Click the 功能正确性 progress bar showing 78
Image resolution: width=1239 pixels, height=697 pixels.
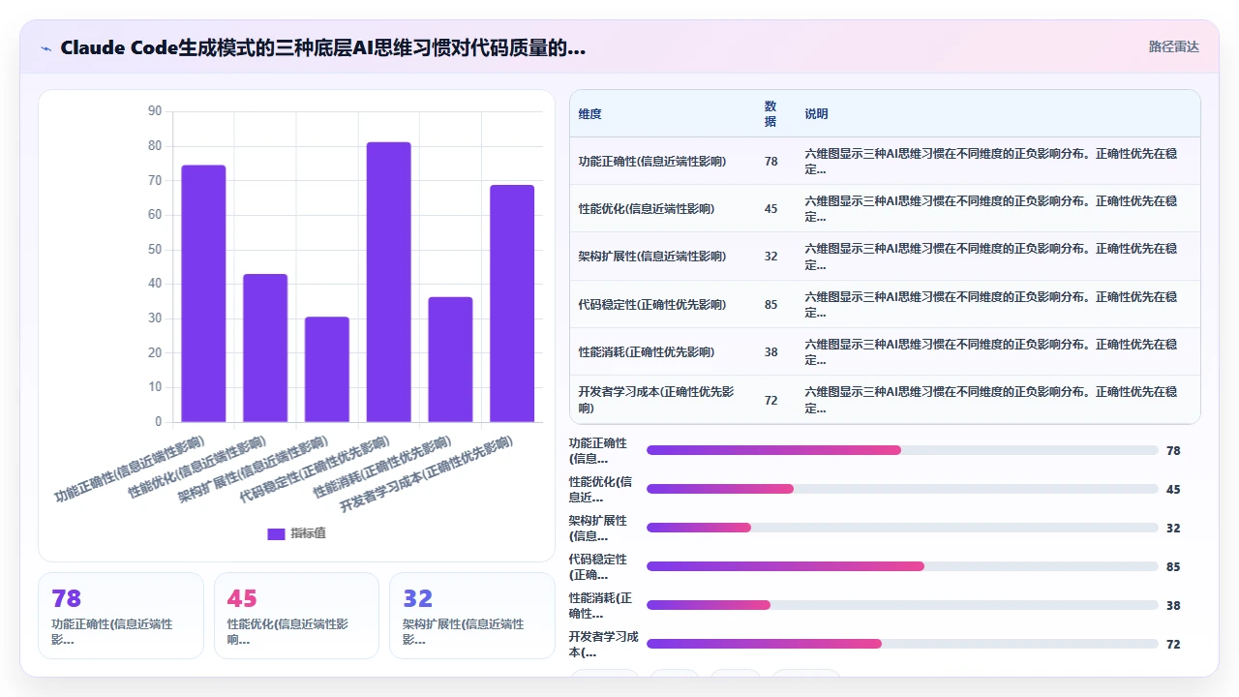[x=902, y=450]
